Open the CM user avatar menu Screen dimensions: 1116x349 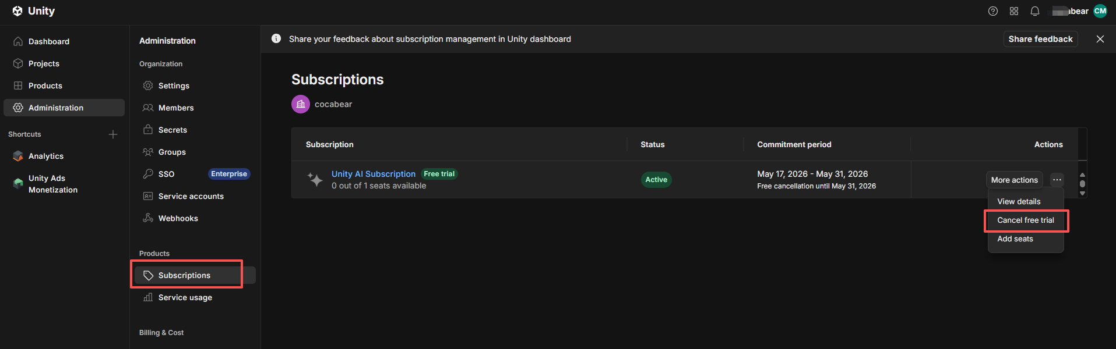tap(1100, 11)
